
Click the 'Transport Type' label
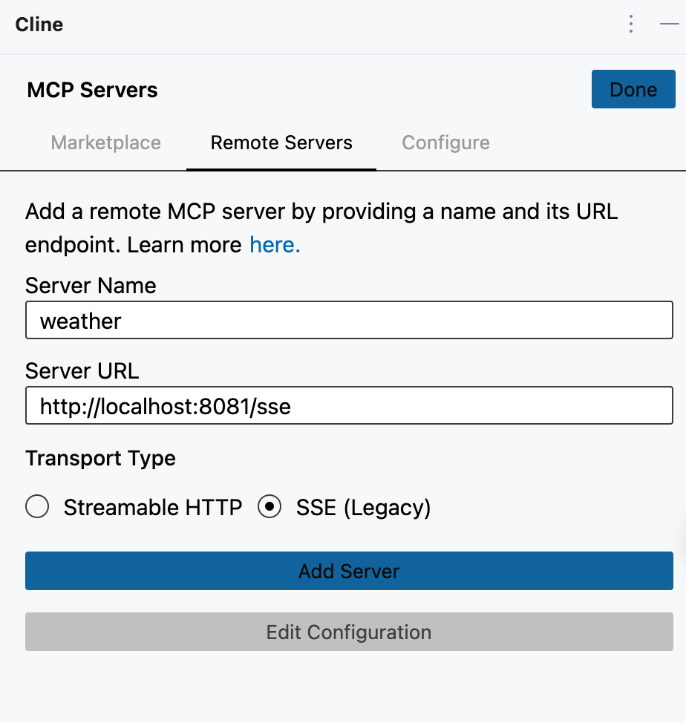(x=100, y=458)
